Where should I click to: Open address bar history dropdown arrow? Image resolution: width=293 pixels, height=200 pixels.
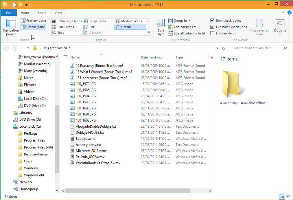217,48
